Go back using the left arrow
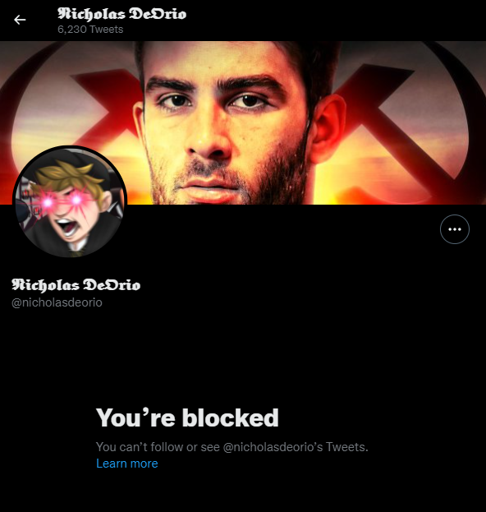This screenshot has height=512, width=486. [x=20, y=20]
